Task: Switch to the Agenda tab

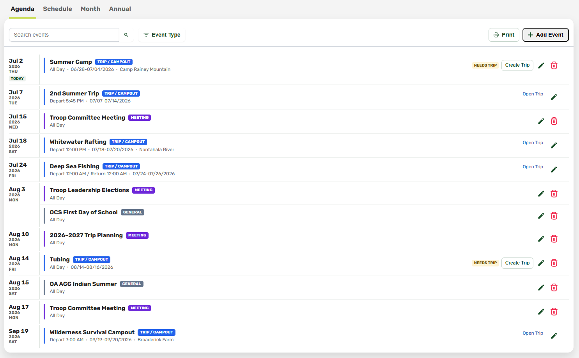Action: click(23, 9)
